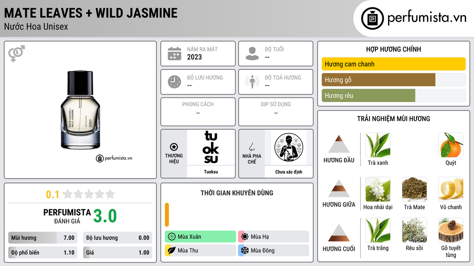Click the sillage radiating person icon
Image resolution: width=474 pixels, height=266 pixels.
pyautogui.click(x=252, y=82)
